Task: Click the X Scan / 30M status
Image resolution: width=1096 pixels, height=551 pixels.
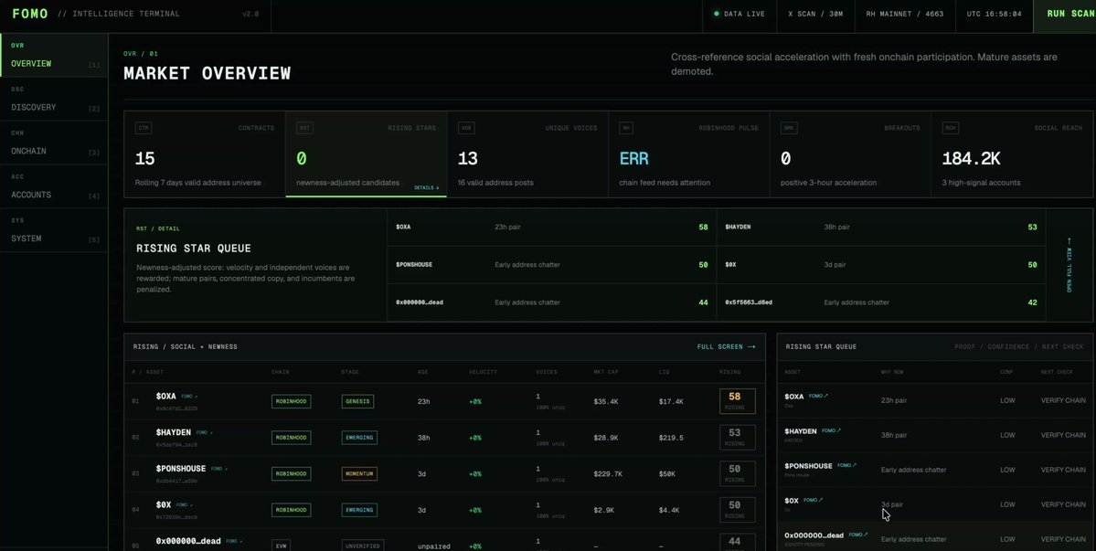Action: (815, 14)
